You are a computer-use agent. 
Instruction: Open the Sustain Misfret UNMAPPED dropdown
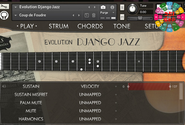116,95
